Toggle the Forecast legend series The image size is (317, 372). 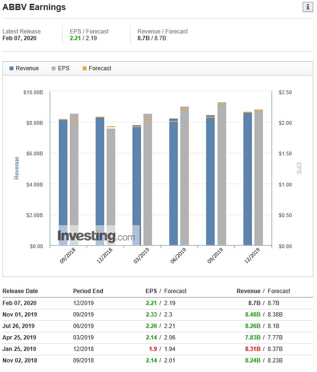pyautogui.click(x=97, y=68)
